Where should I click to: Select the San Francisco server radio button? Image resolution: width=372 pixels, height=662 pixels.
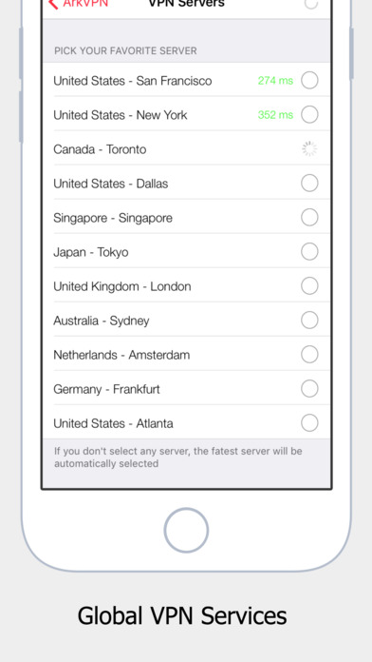point(309,80)
